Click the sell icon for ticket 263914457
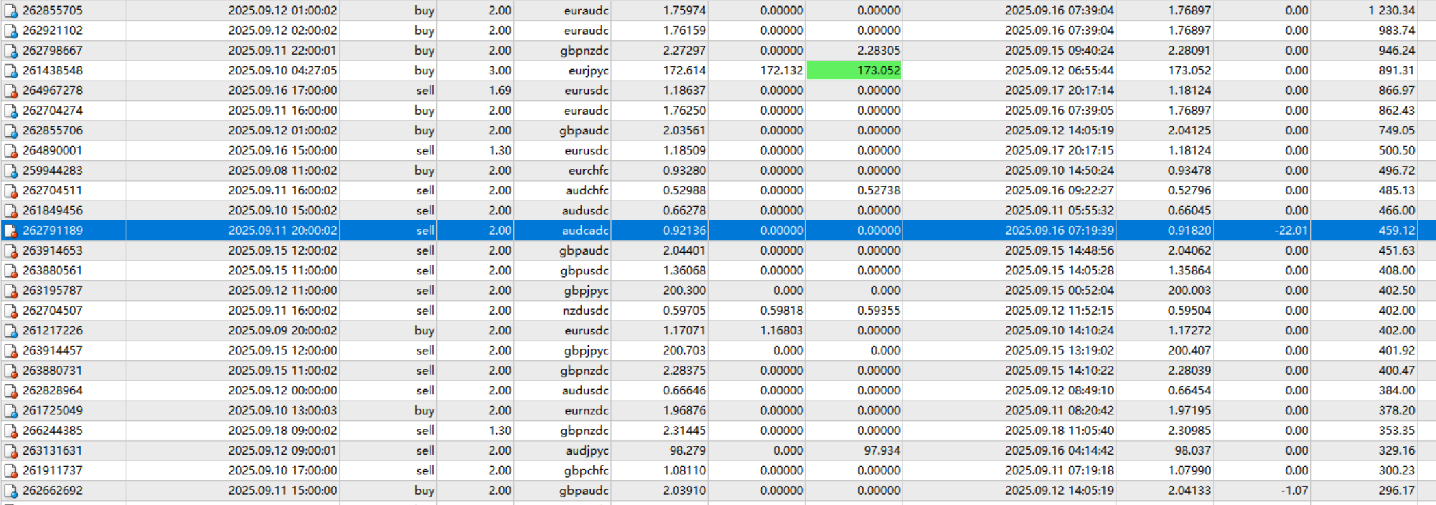The image size is (1436, 505). coord(11,351)
